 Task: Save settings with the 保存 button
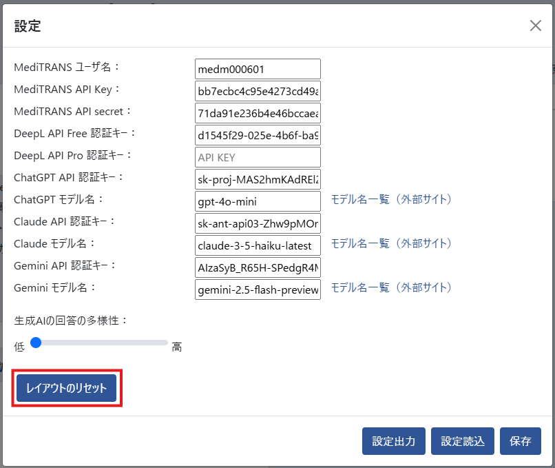point(521,441)
